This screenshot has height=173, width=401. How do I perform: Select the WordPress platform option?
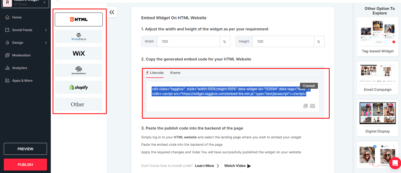[x=79, y=36]
